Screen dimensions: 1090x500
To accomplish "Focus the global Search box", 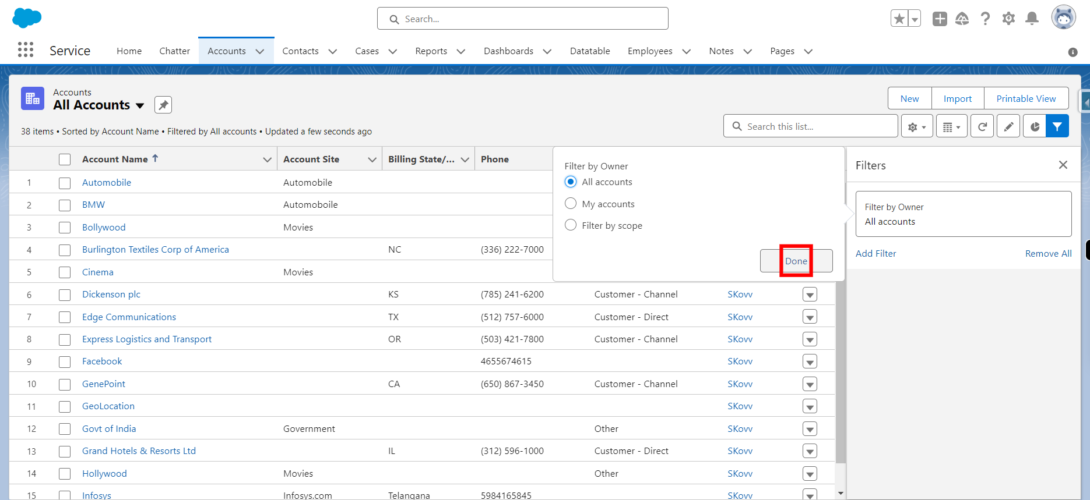I will pos(522,19).
